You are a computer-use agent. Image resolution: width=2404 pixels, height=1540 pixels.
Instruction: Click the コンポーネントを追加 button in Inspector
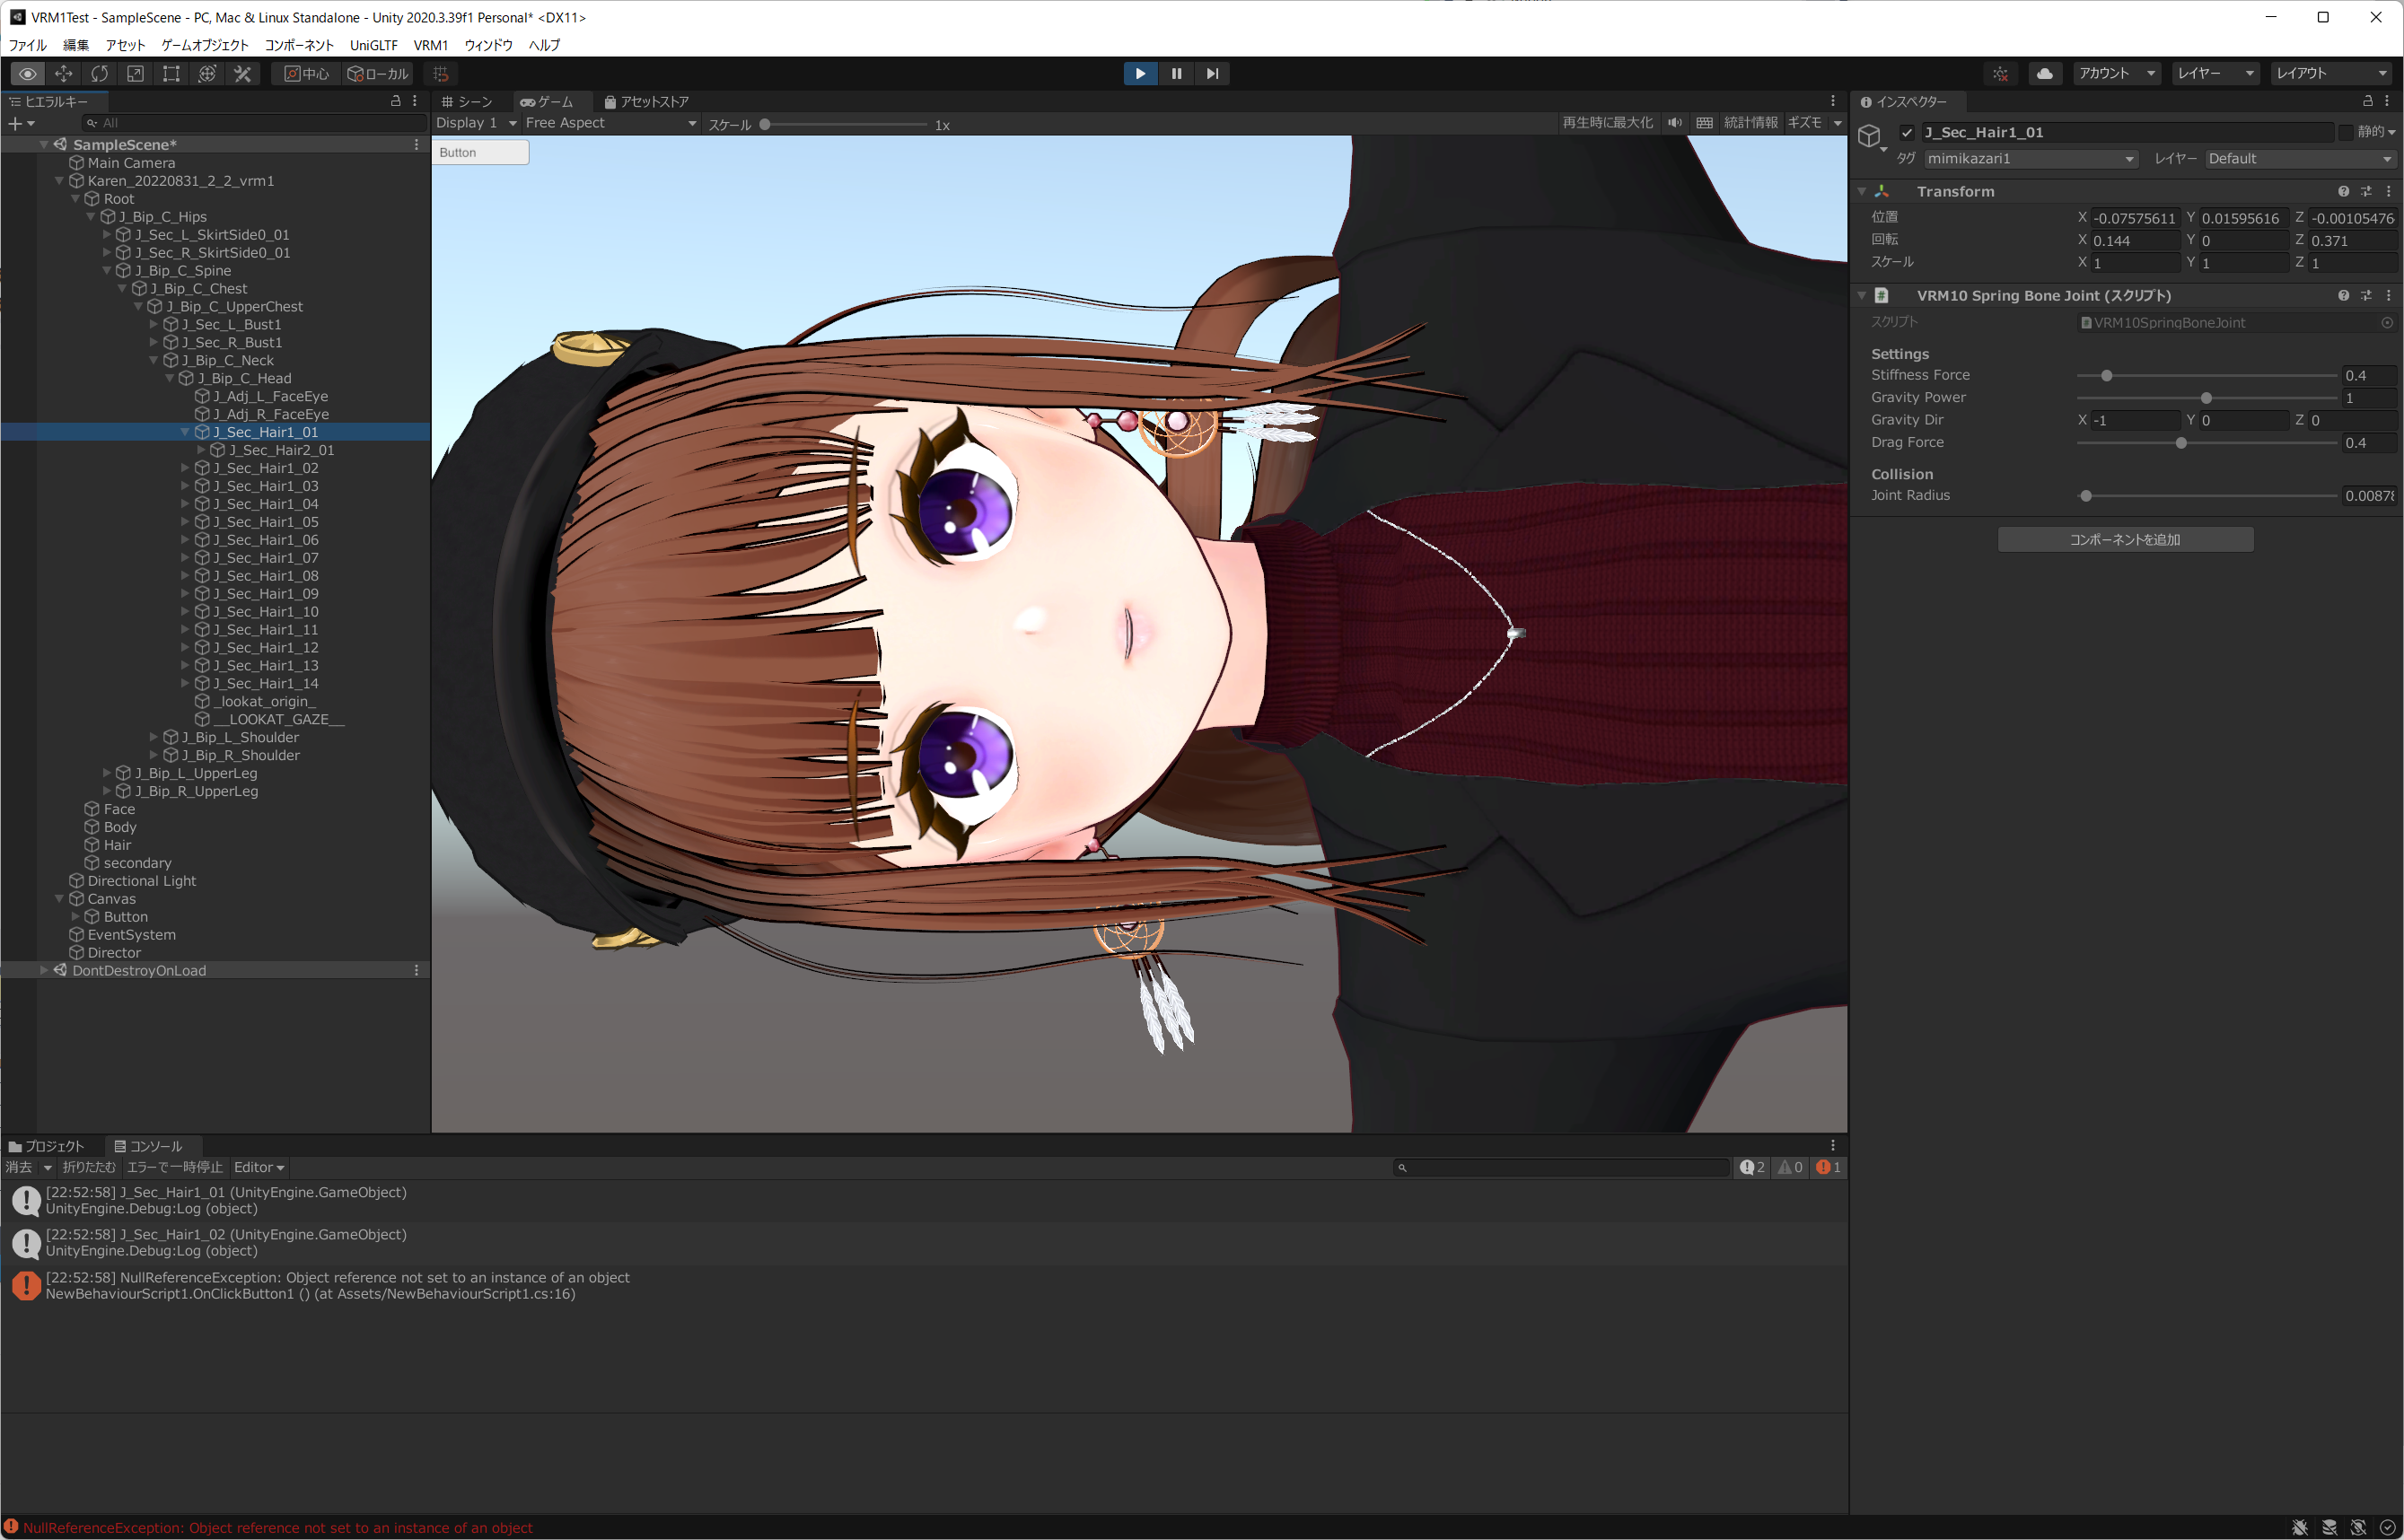point(2125,538)
